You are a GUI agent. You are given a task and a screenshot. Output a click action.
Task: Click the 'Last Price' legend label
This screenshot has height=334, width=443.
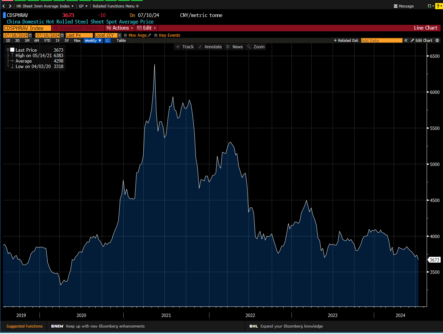pyautogui.click(x=26, y=50)
